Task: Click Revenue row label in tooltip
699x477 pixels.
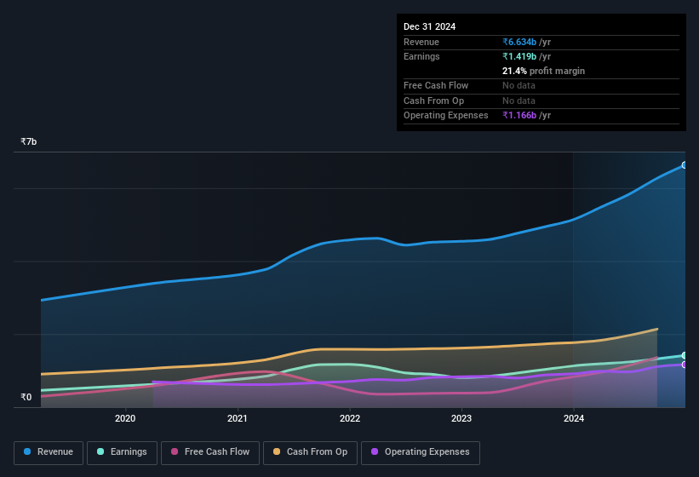Action: click(x=421, y=42)
